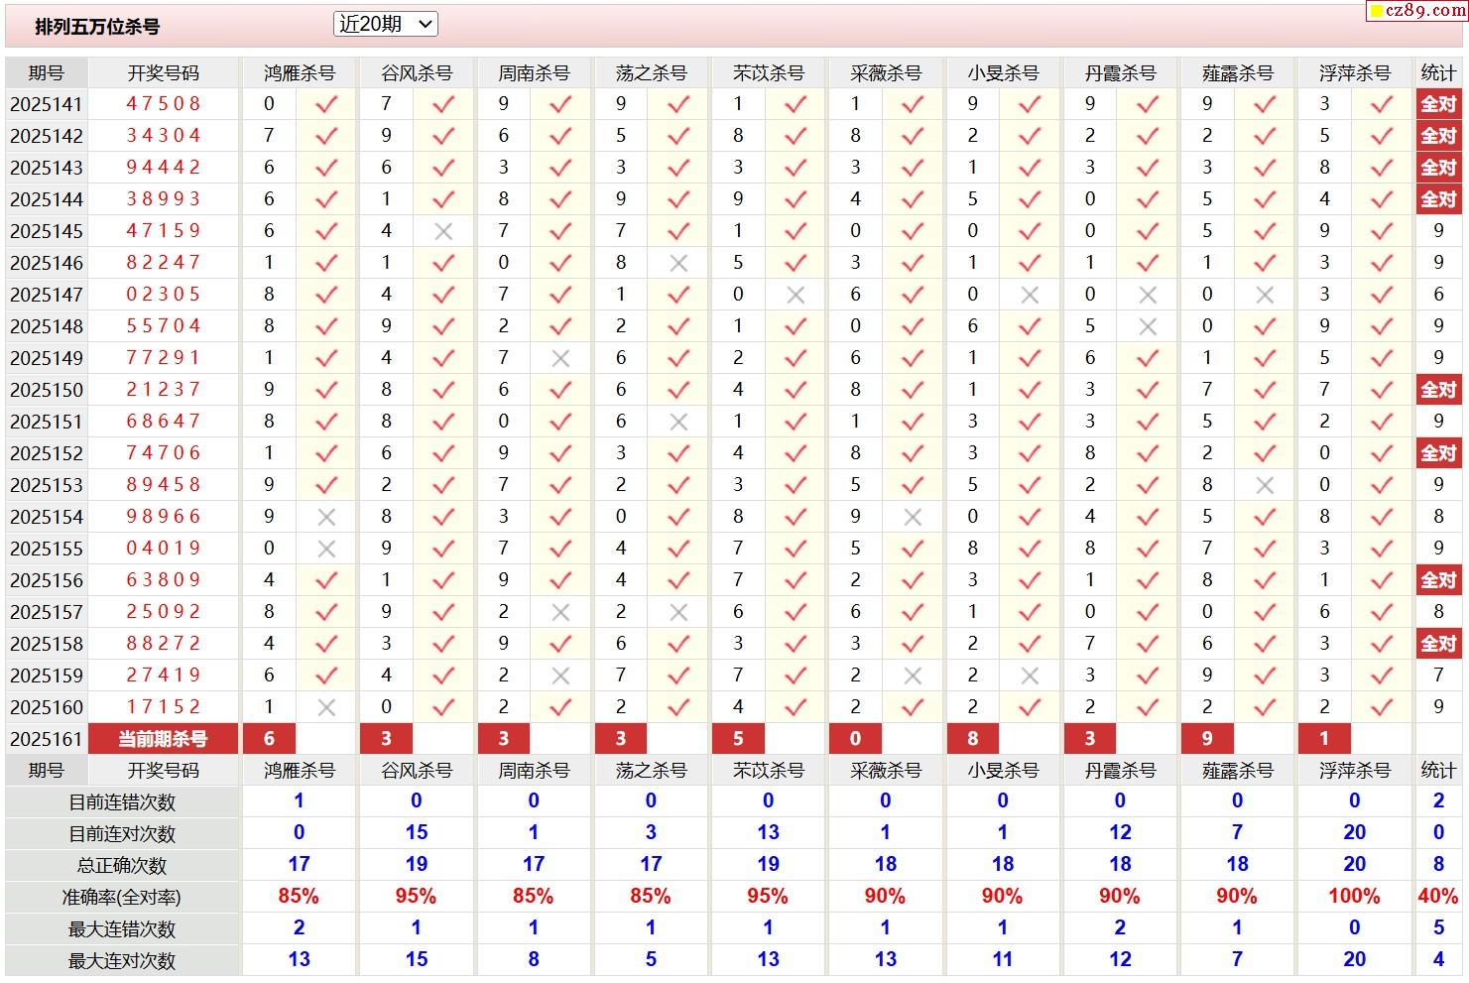Click the 全对 badge in row 2025150

(x=1438, y=390)
